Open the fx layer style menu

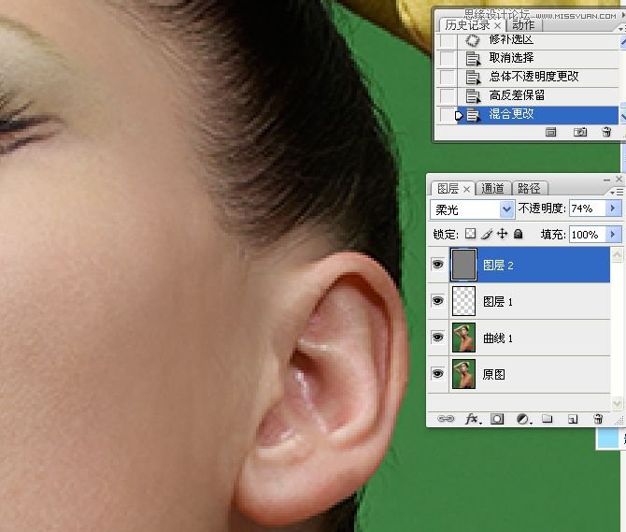473,419
